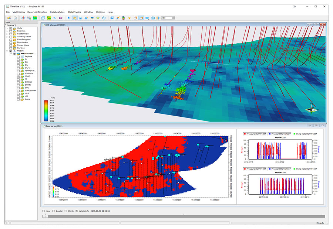Open the Options menu
The width and height of the screenshot is (333, 229).
100,12
